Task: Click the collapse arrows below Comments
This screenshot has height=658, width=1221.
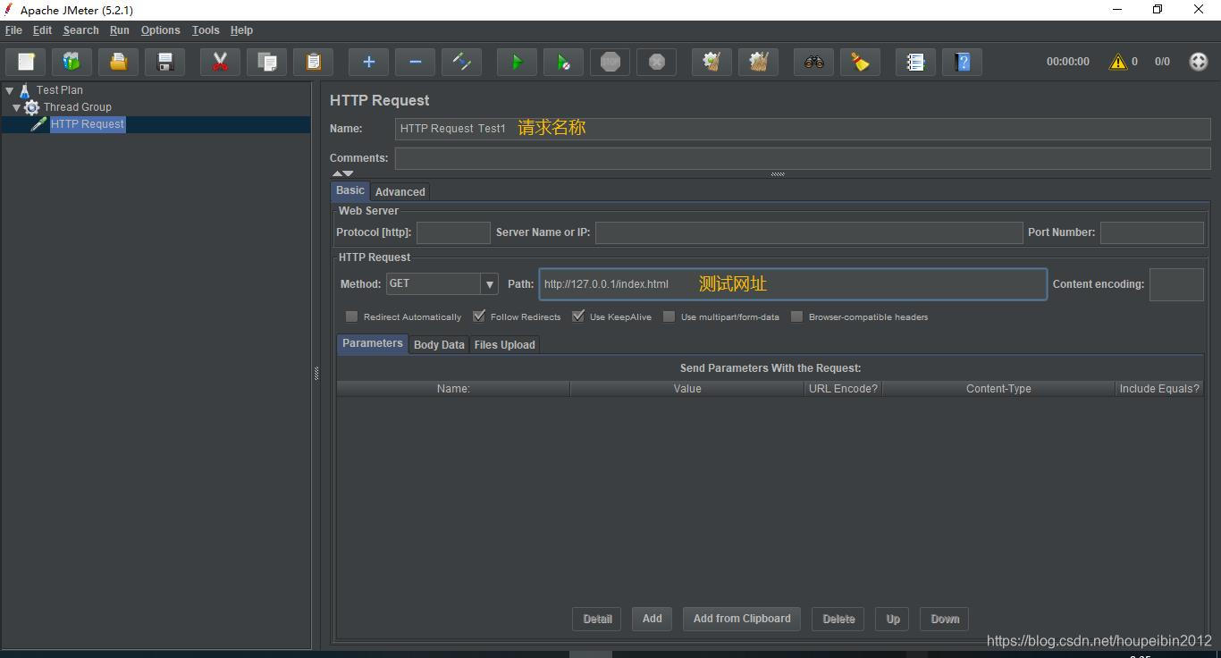Action: [x=343, y=173]
